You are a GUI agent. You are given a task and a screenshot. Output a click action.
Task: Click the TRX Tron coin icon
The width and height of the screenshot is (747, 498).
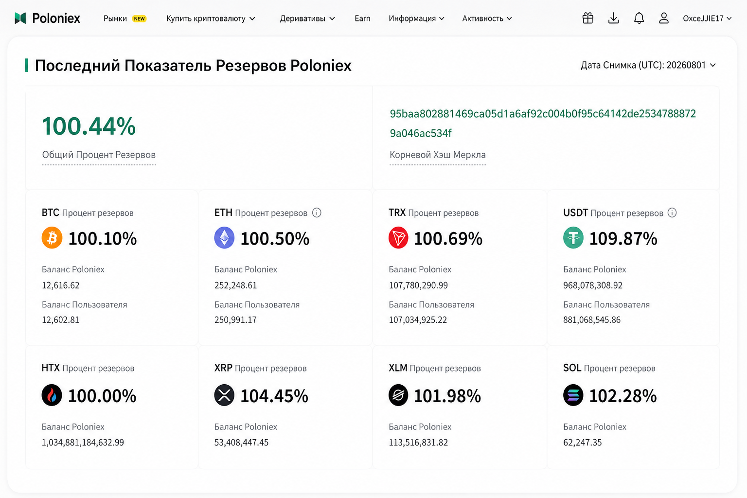398,238
